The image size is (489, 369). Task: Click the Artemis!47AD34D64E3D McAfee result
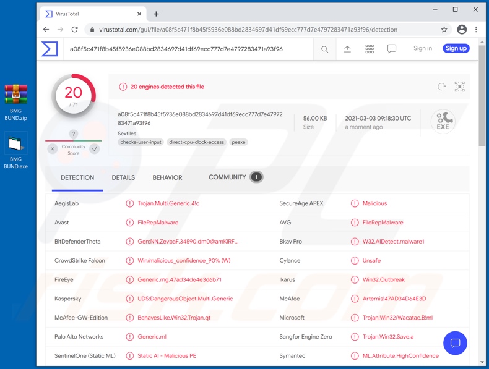394,299
